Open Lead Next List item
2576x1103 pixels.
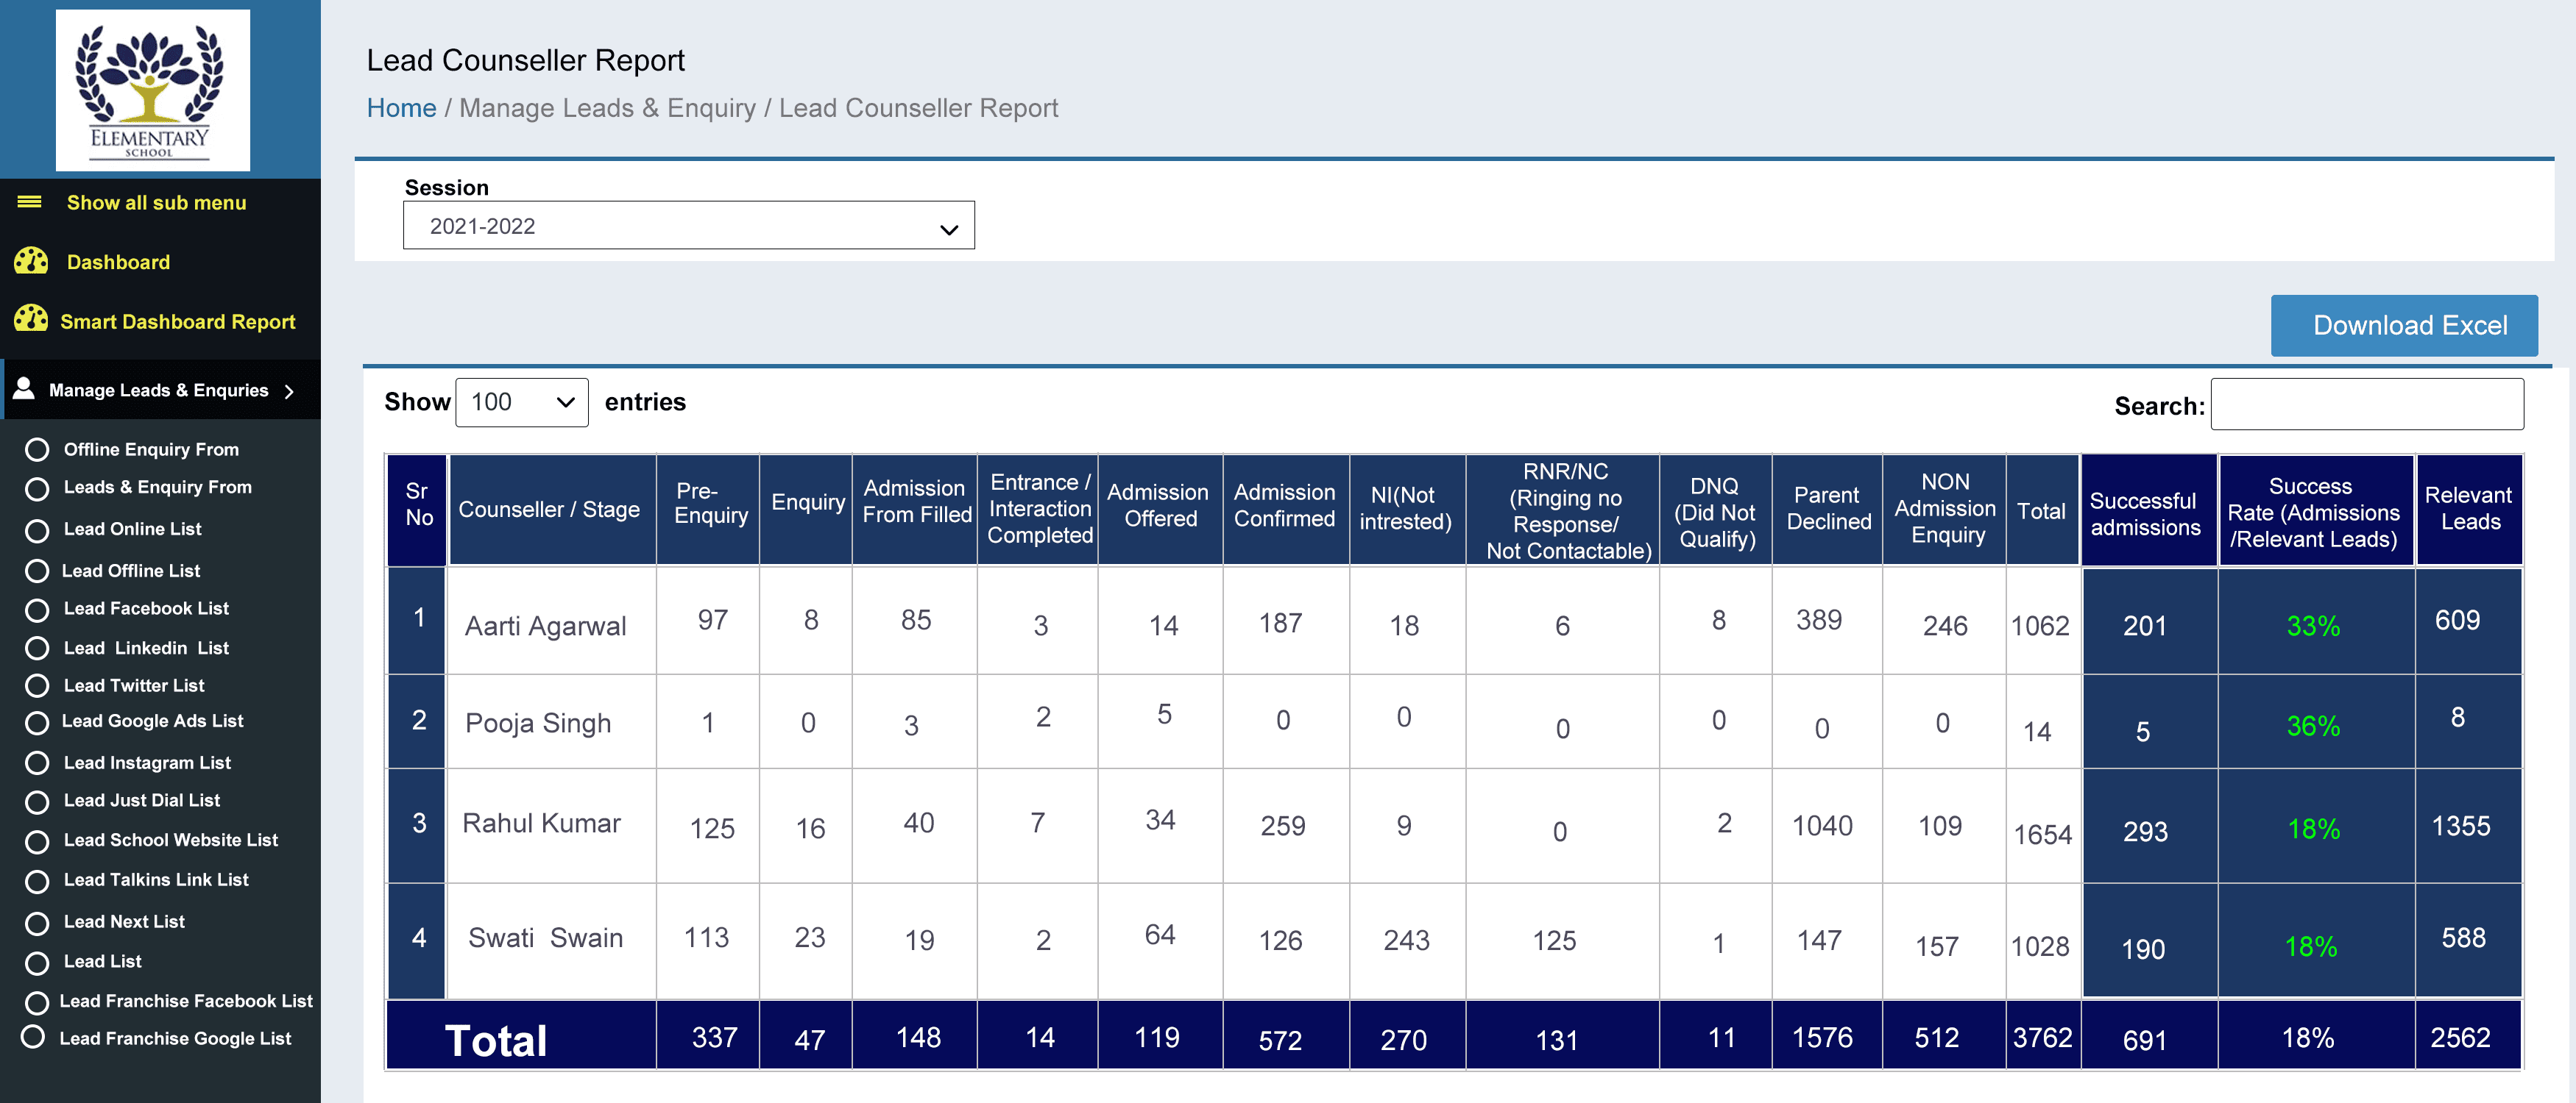tap(124, 922)
